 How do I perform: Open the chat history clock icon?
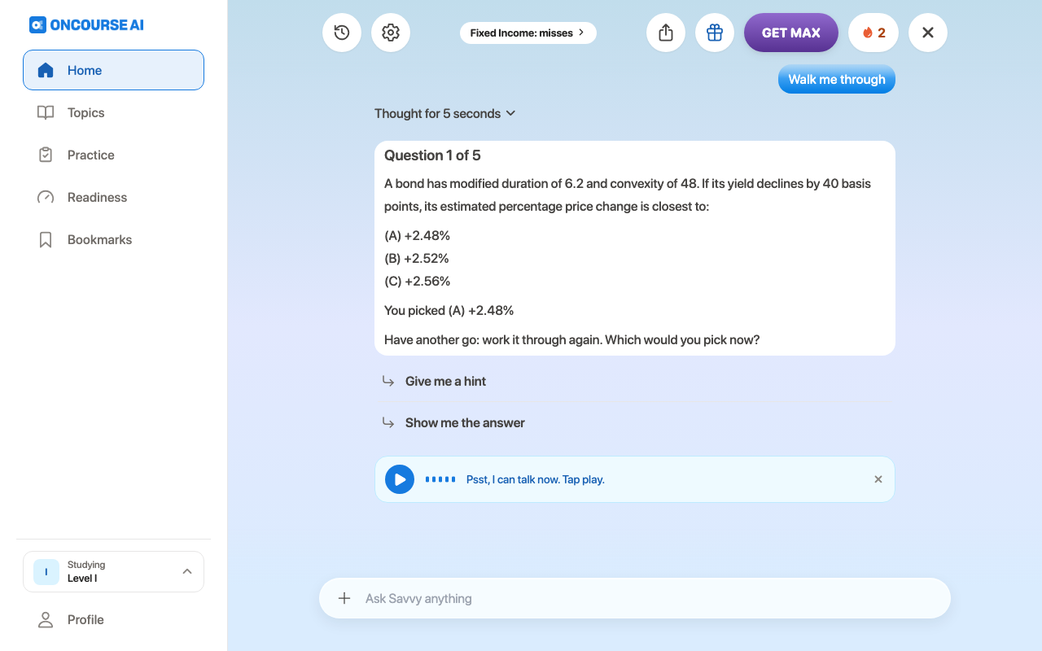click(x=342, y=33)
